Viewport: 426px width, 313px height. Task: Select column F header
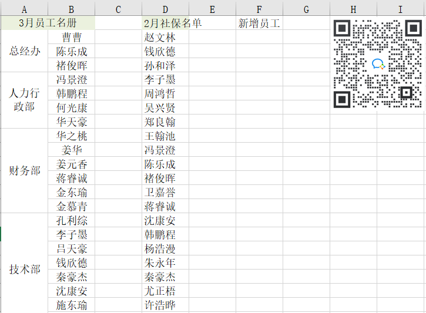259,9
